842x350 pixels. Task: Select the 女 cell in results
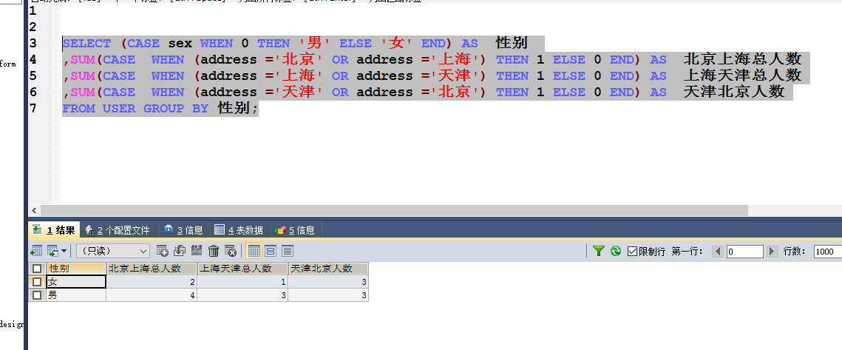[x=75, y=282]
